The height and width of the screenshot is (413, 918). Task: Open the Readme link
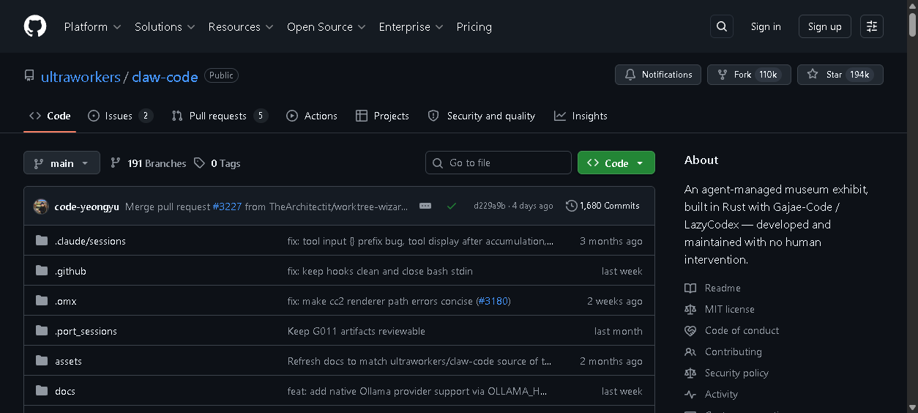tap(723, 288)
